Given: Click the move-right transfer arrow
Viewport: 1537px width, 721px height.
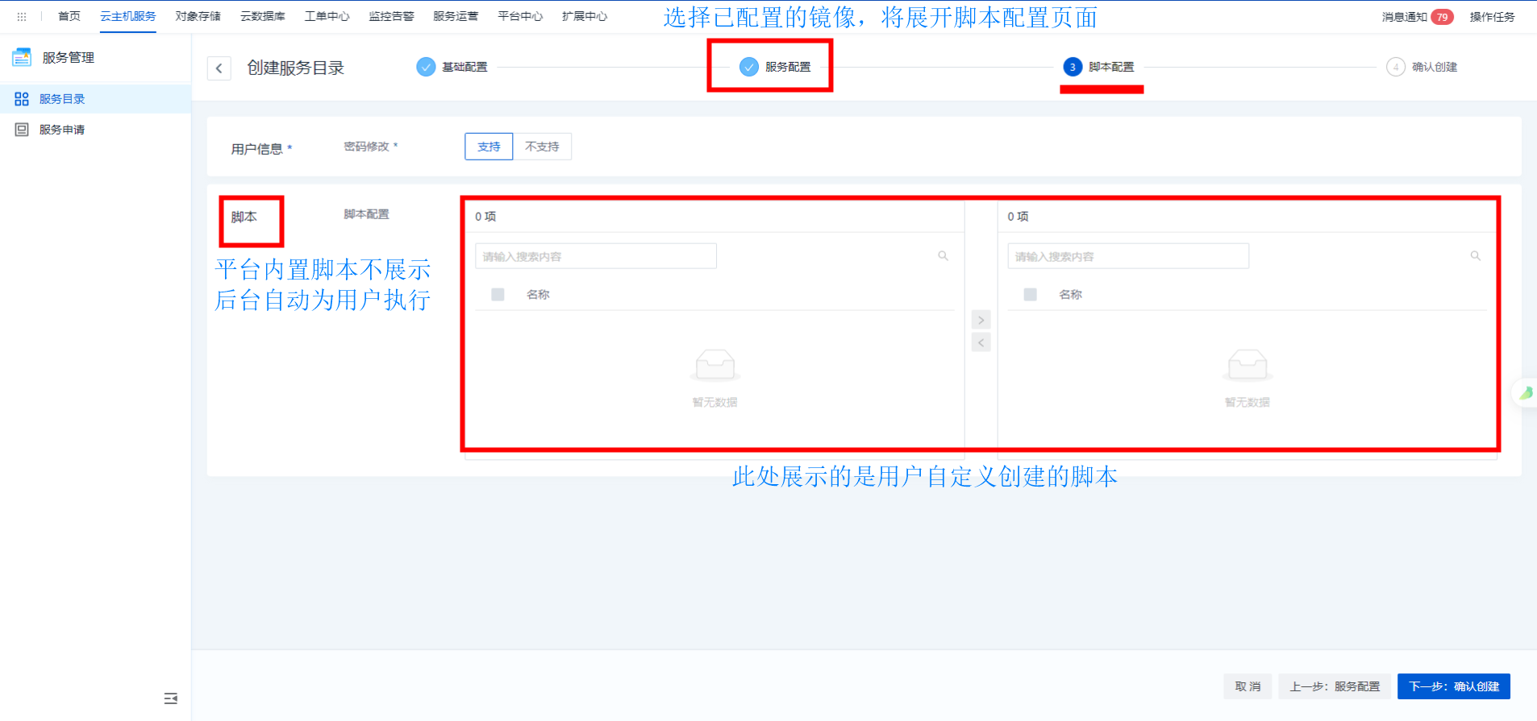Looking at the screenshot, I should pyautogui.click(x=981, y=321).
